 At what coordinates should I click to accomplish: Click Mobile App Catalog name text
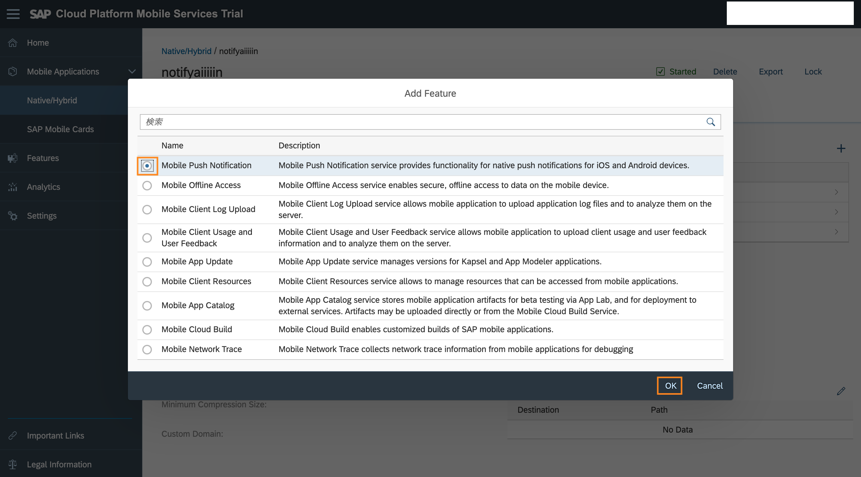198,305
